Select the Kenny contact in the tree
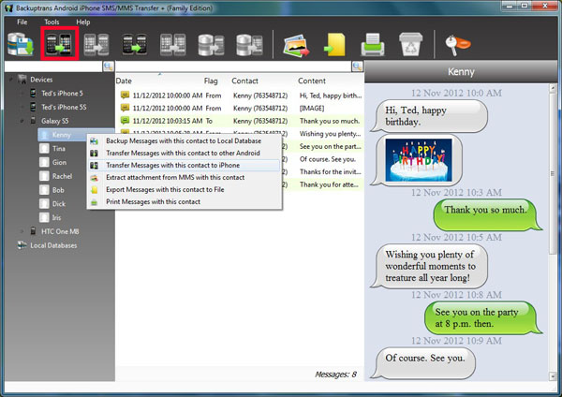Image resolution: width=562 pixels, height=397 pixels. [x=61, y=135]
